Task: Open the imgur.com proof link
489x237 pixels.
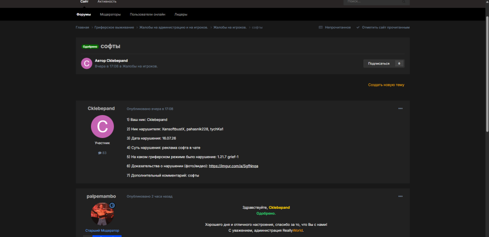Action: tap(234, 166)
